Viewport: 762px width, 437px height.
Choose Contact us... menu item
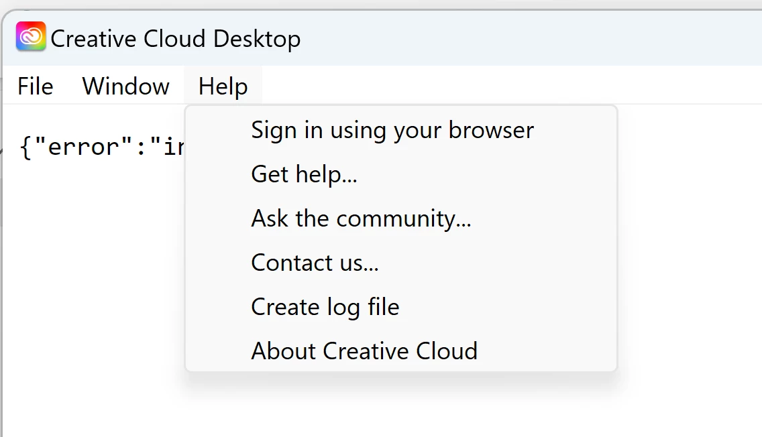pyautogui.click(x=401, y=263)
